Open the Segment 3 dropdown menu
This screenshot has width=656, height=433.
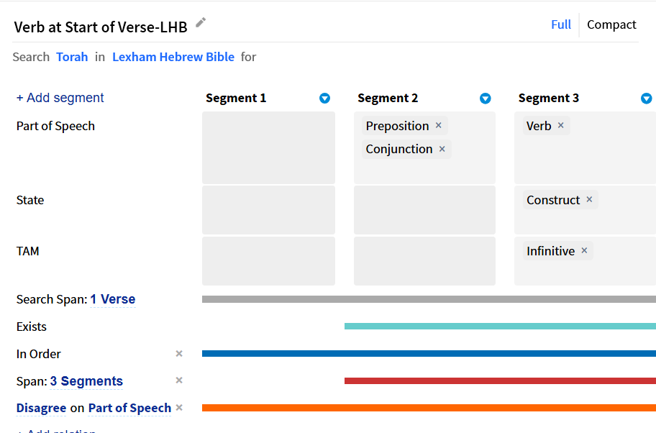point(647,99)
